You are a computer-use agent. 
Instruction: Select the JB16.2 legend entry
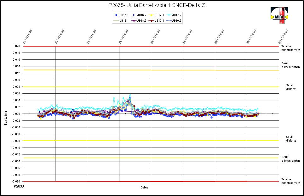click(139, 15)
